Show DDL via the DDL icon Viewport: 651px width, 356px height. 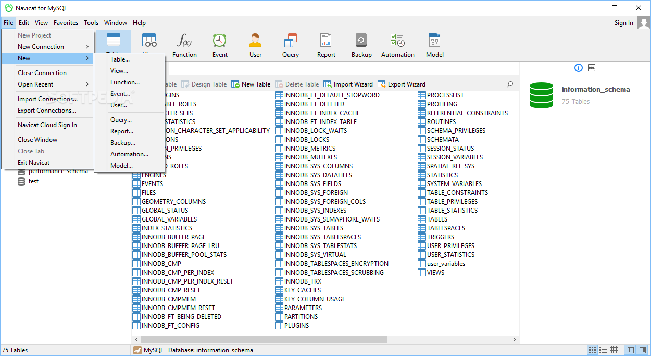click(x=592, y=68)
